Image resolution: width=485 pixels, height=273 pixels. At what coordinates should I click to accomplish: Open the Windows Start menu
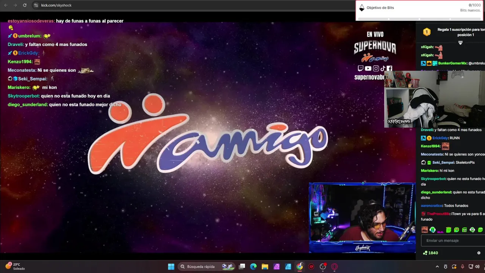[x=171, y=267]
